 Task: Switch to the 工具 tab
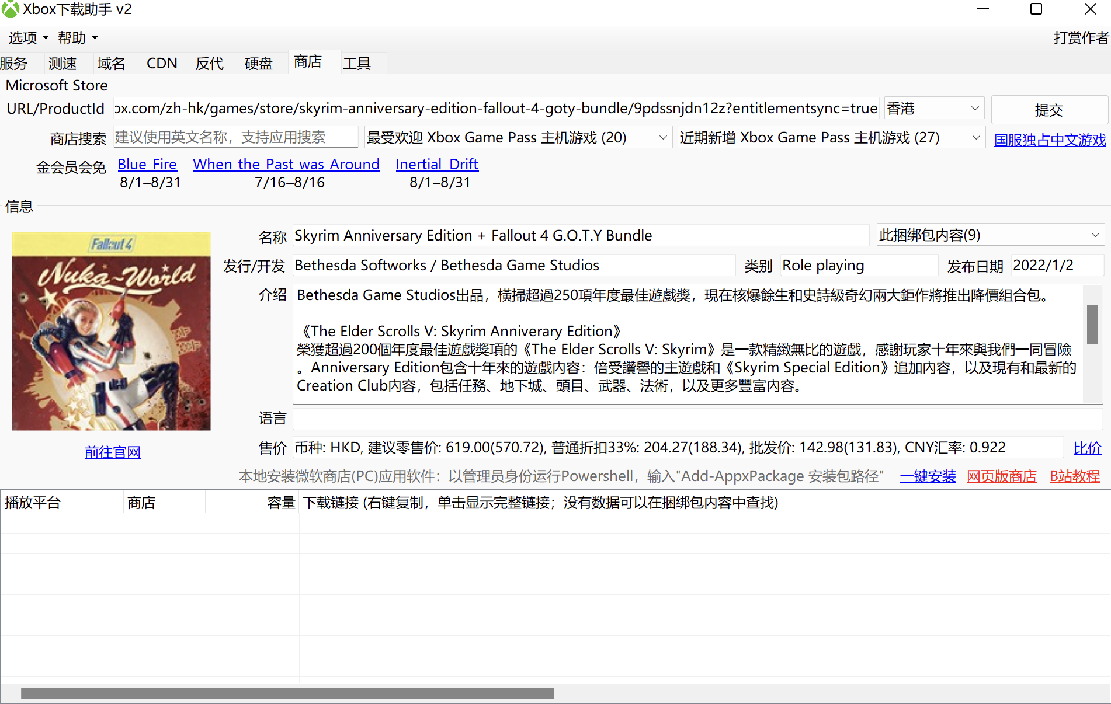[x=356, y=63]
